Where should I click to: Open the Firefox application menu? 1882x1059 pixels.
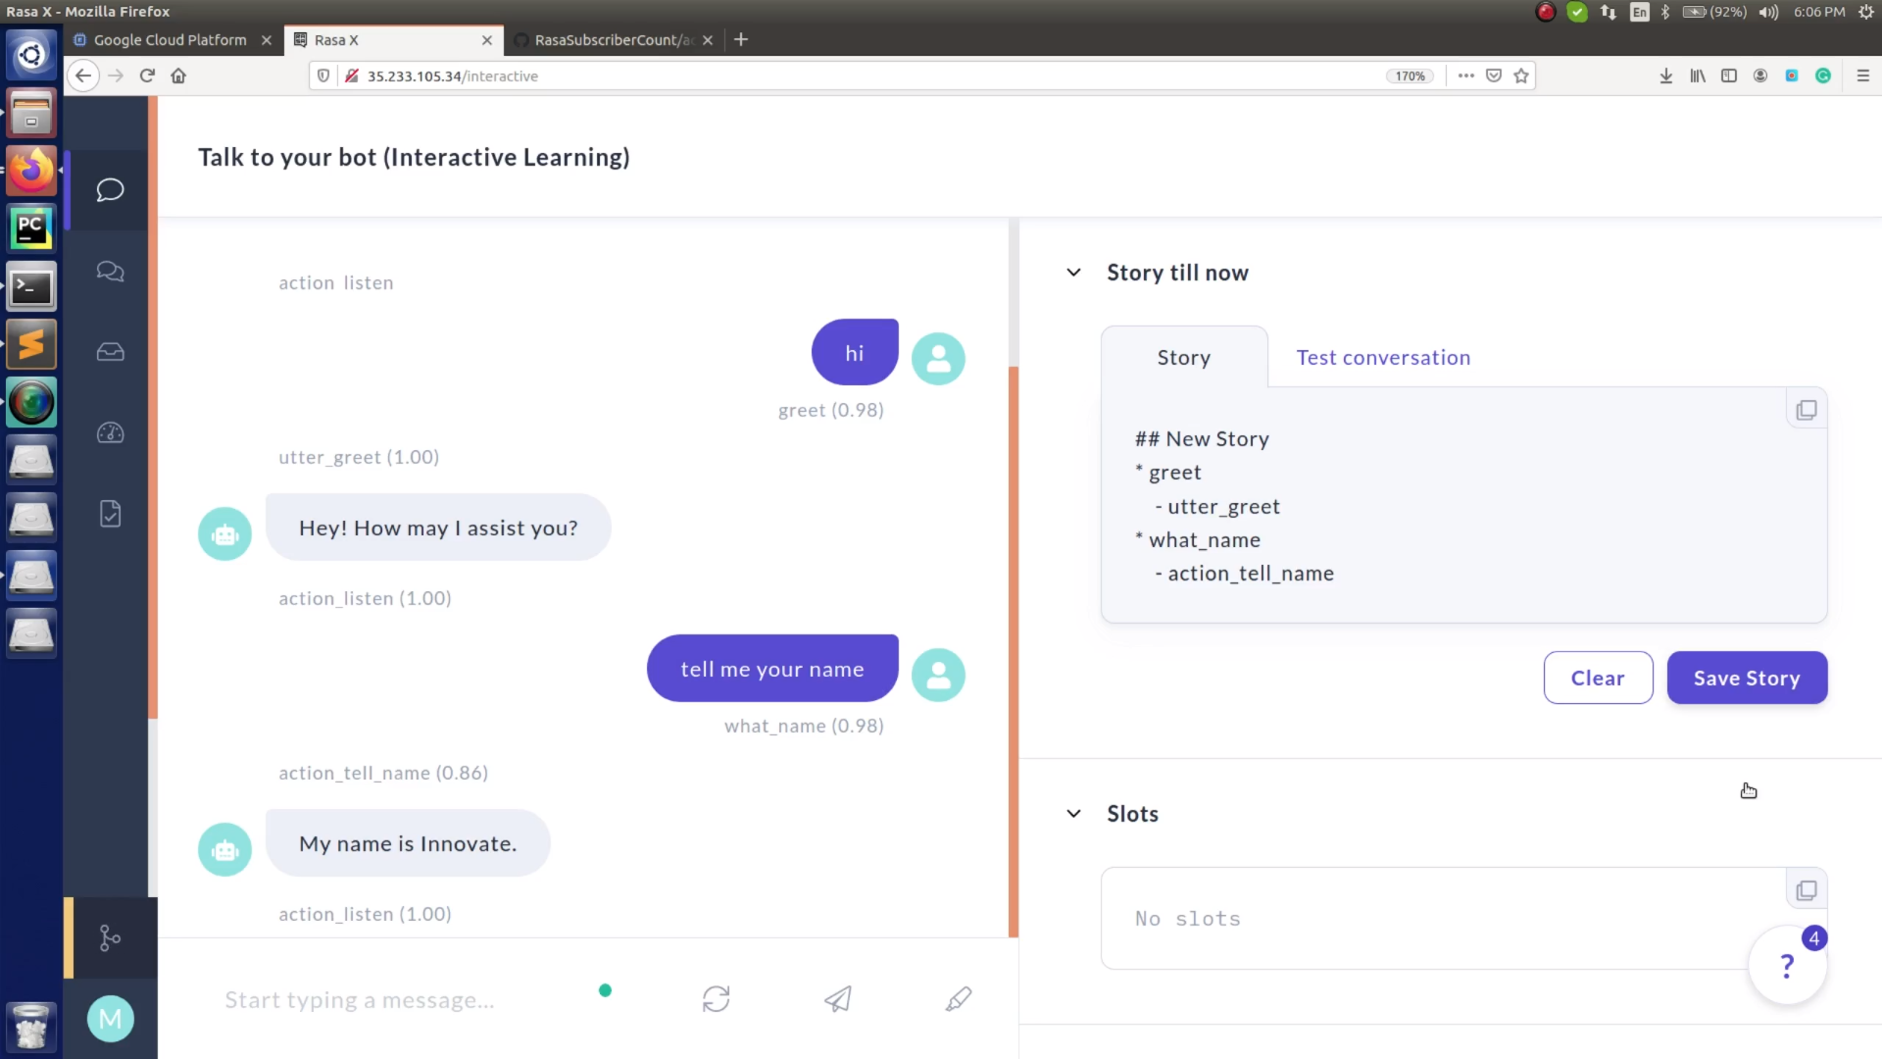1864,76
